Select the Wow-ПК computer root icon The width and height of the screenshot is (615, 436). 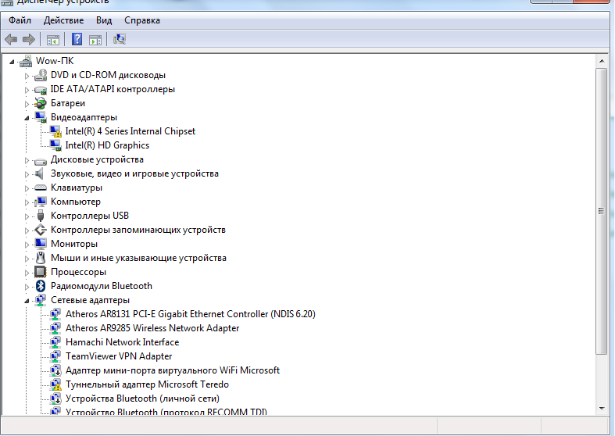(26, 61)
